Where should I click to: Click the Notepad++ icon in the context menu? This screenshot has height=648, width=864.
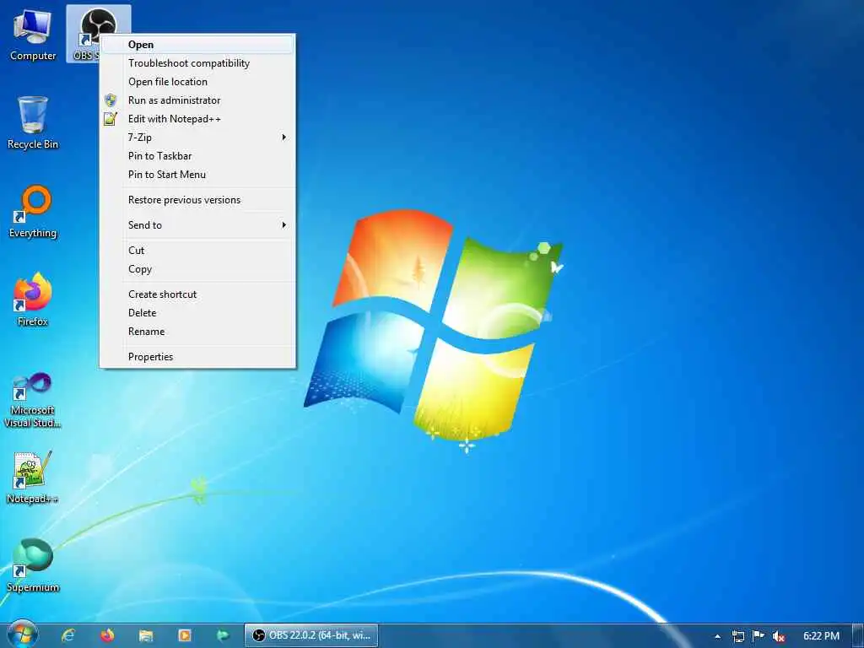point(111,118)
